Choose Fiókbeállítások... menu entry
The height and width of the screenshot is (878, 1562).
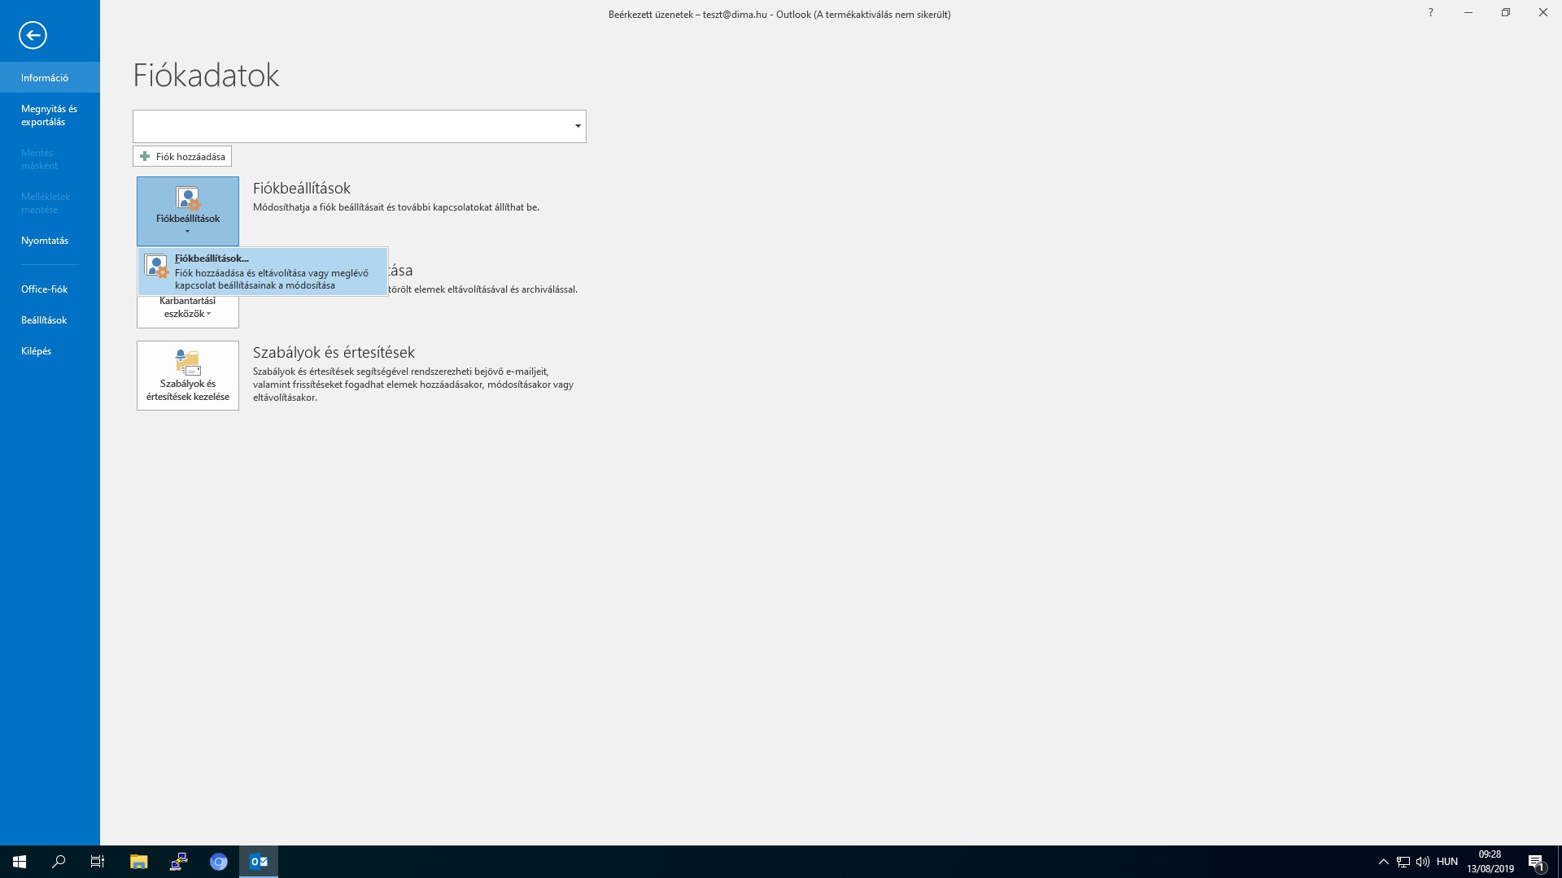pos(263,272)
